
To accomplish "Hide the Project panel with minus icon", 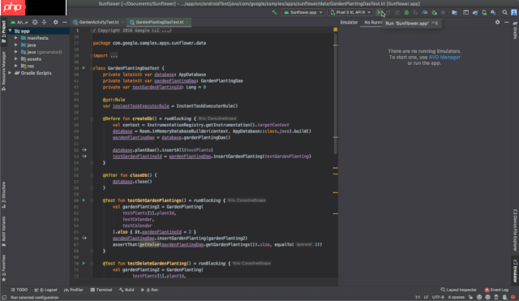I will click(65, 22).
